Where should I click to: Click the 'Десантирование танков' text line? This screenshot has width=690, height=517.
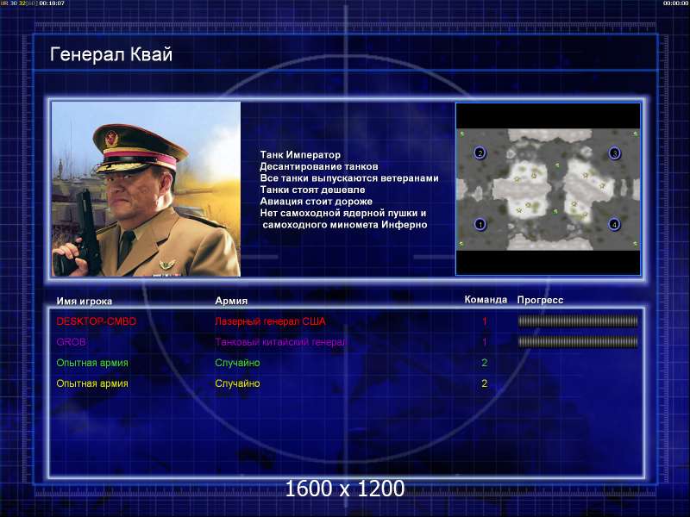[319, 166]
